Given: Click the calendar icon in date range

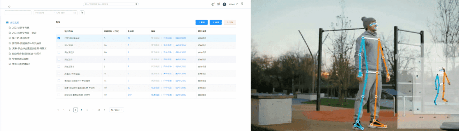Looking at the screenshot, I should (x=75, y=13).
